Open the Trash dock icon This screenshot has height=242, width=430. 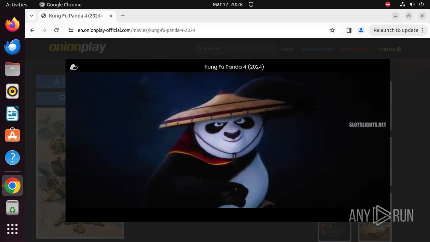(x=12, y=208)
